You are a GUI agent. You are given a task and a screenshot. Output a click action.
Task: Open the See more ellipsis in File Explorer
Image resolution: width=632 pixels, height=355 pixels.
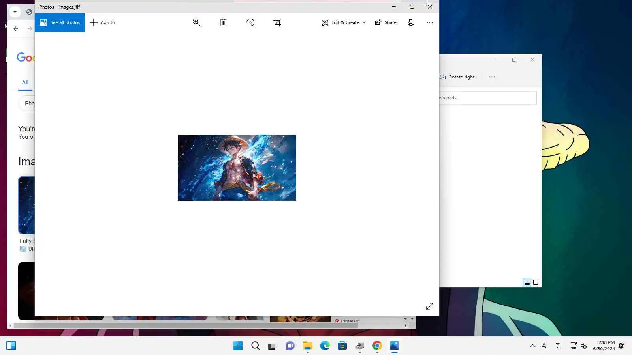(x=492, y=77)
